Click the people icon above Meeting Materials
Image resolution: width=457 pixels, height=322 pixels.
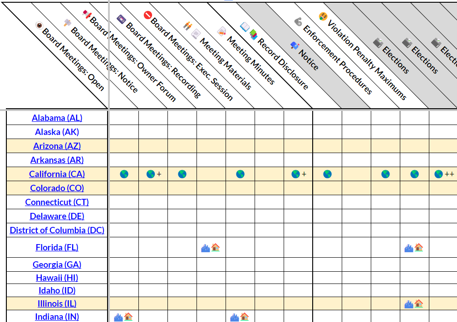188,26
